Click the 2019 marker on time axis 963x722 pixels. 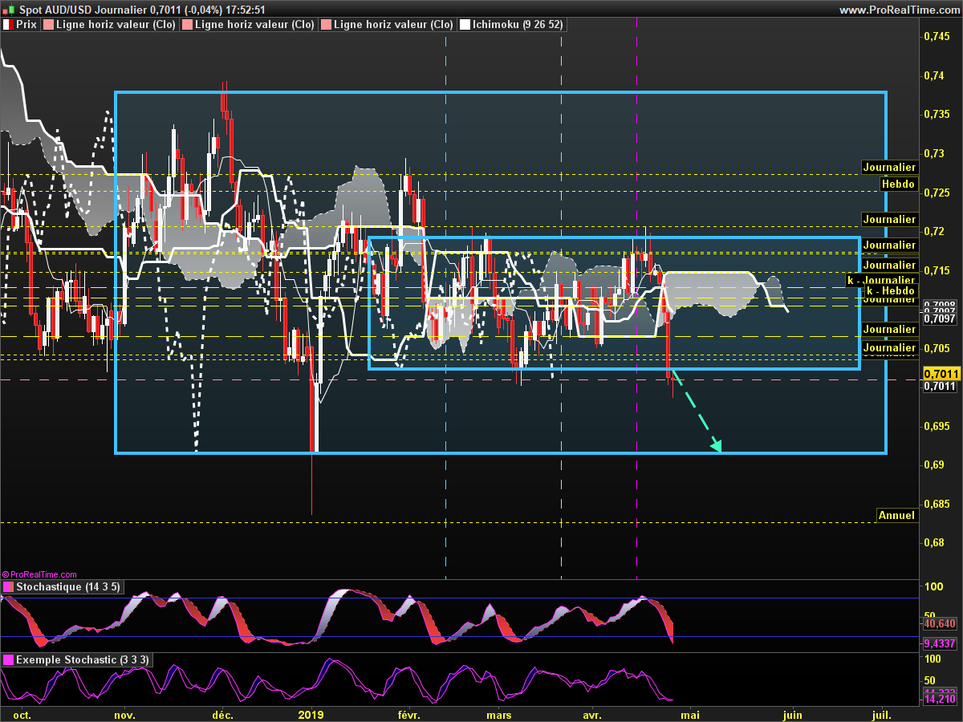(x=311, y=714)
